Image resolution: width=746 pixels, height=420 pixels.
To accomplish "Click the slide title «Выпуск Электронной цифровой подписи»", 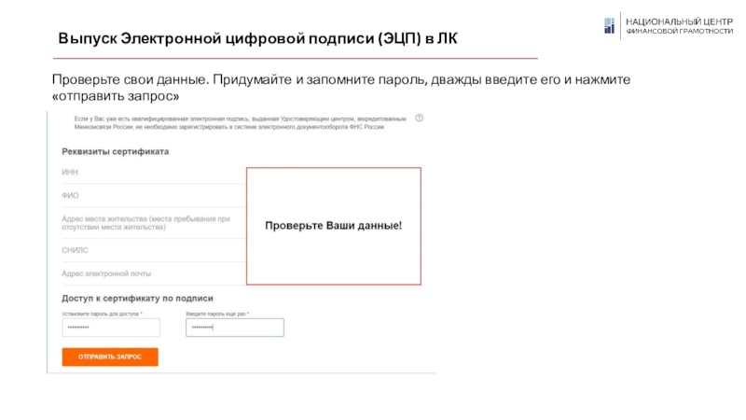I will (x=257, y=39).
